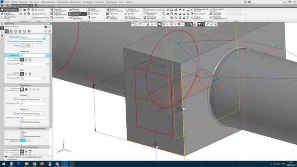Click the Точка привязки link label
Viewport: 297px width, 167px height.
point(13,41)
